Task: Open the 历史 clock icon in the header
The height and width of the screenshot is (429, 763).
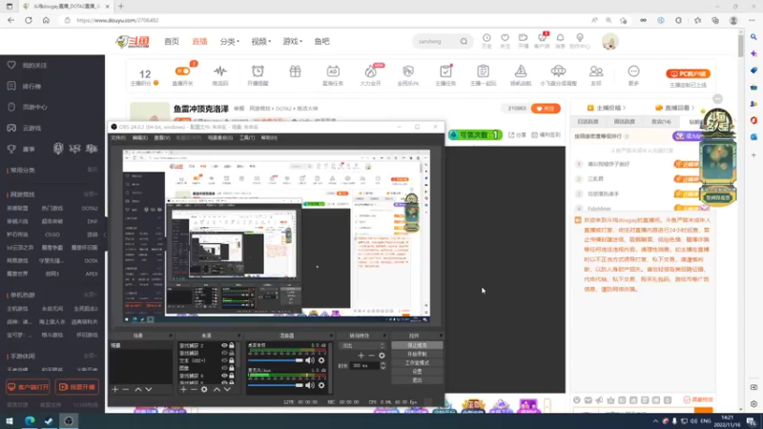Action: point(486,38)
